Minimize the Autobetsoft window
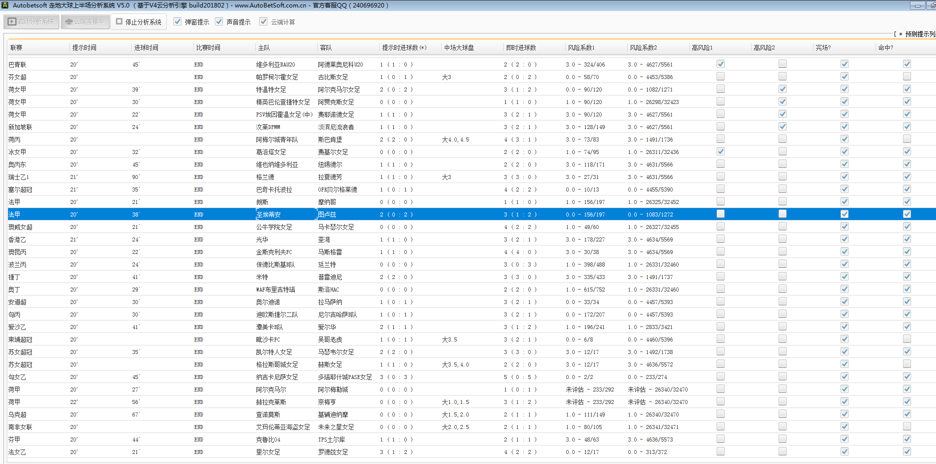This screenshot has width=936, height=464. [x=918, y=5]
